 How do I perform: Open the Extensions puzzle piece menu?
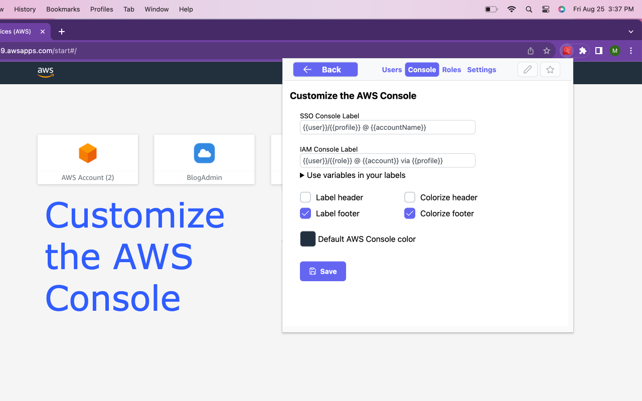point(583,51)
